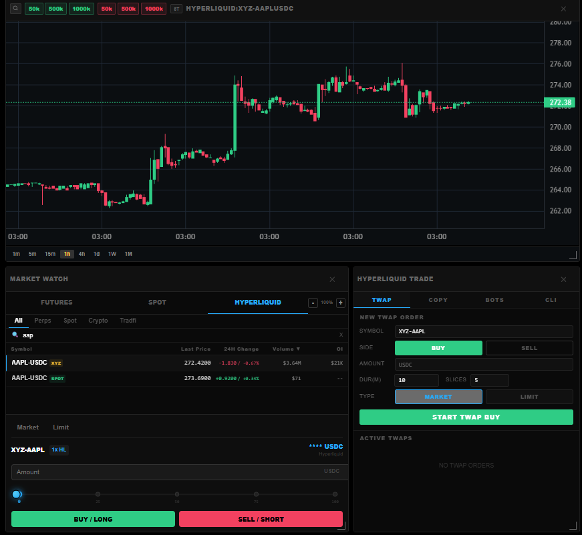Open the COPY tab
Image resolution: width=582 pixels, height=535 pixels.
(x=438, y=300)
